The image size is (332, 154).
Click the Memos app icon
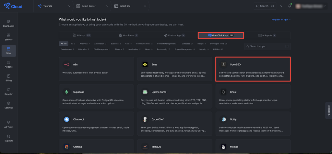(x=223, y=147)
